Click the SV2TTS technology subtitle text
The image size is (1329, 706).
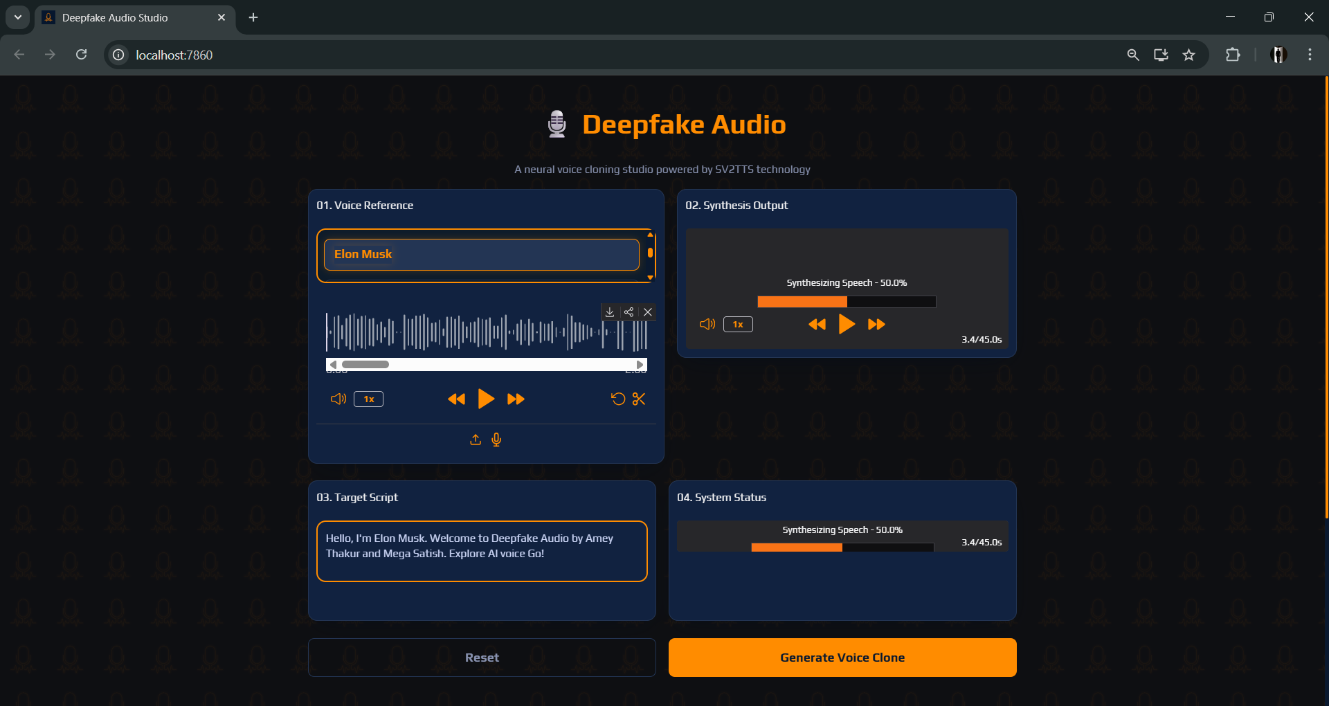662,170
